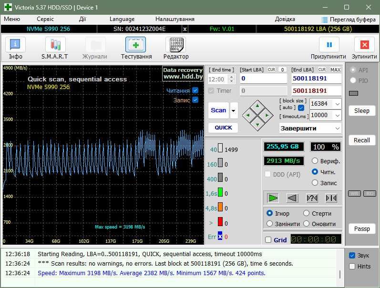This screenshot has width=380, height=288.
Task: Expand the timeout 10000 dropdown
Action: (338, 116)
